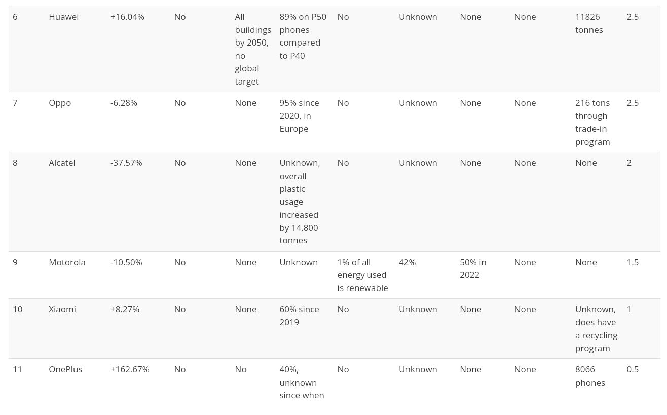Click the Alcatel brand name cell
Viewport: 667px width, 415px height.
62,163
